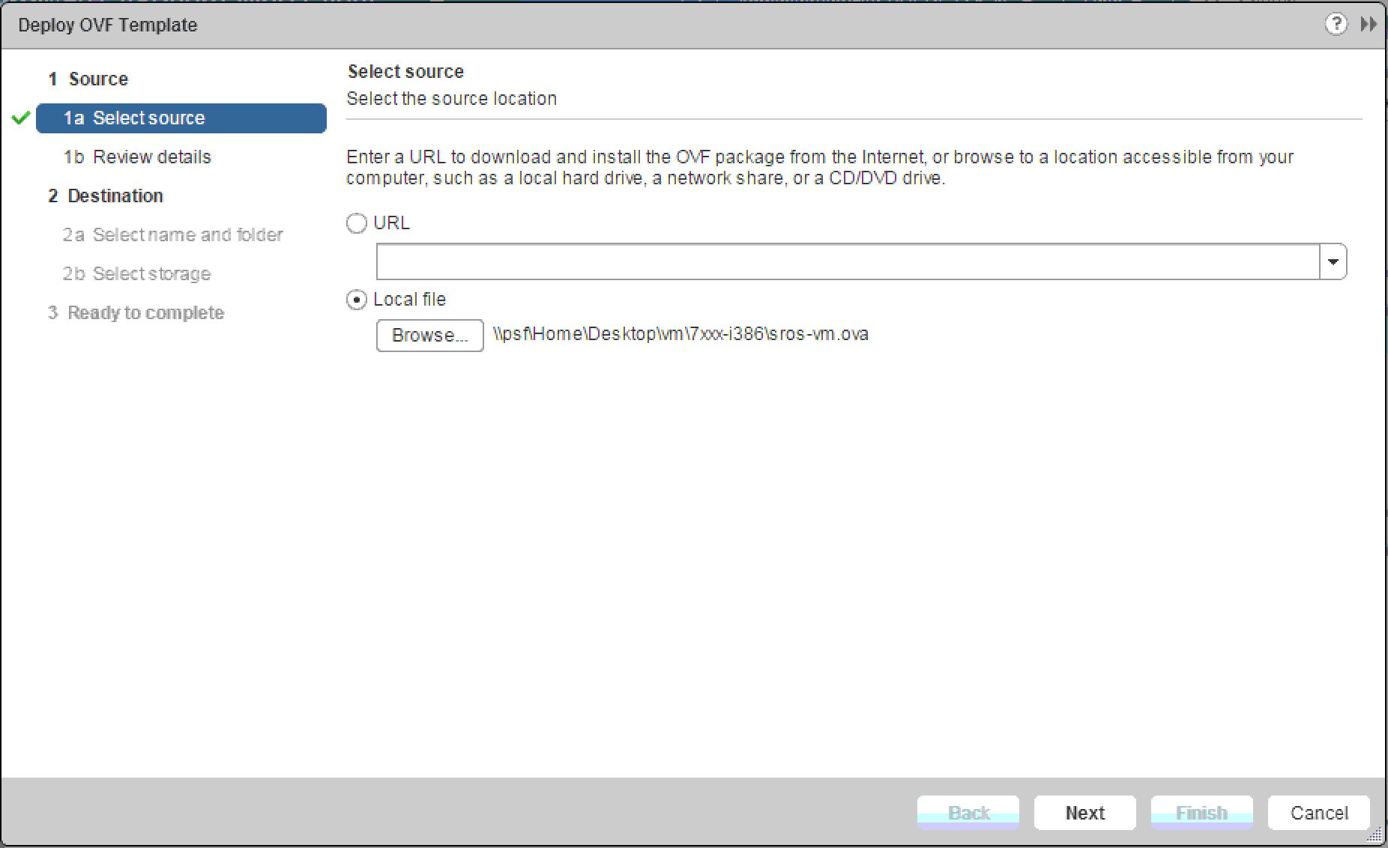Click the double-arrow icon in title bar
Viewport: 1388px width, 848px height.
[x=1369, y=25]
